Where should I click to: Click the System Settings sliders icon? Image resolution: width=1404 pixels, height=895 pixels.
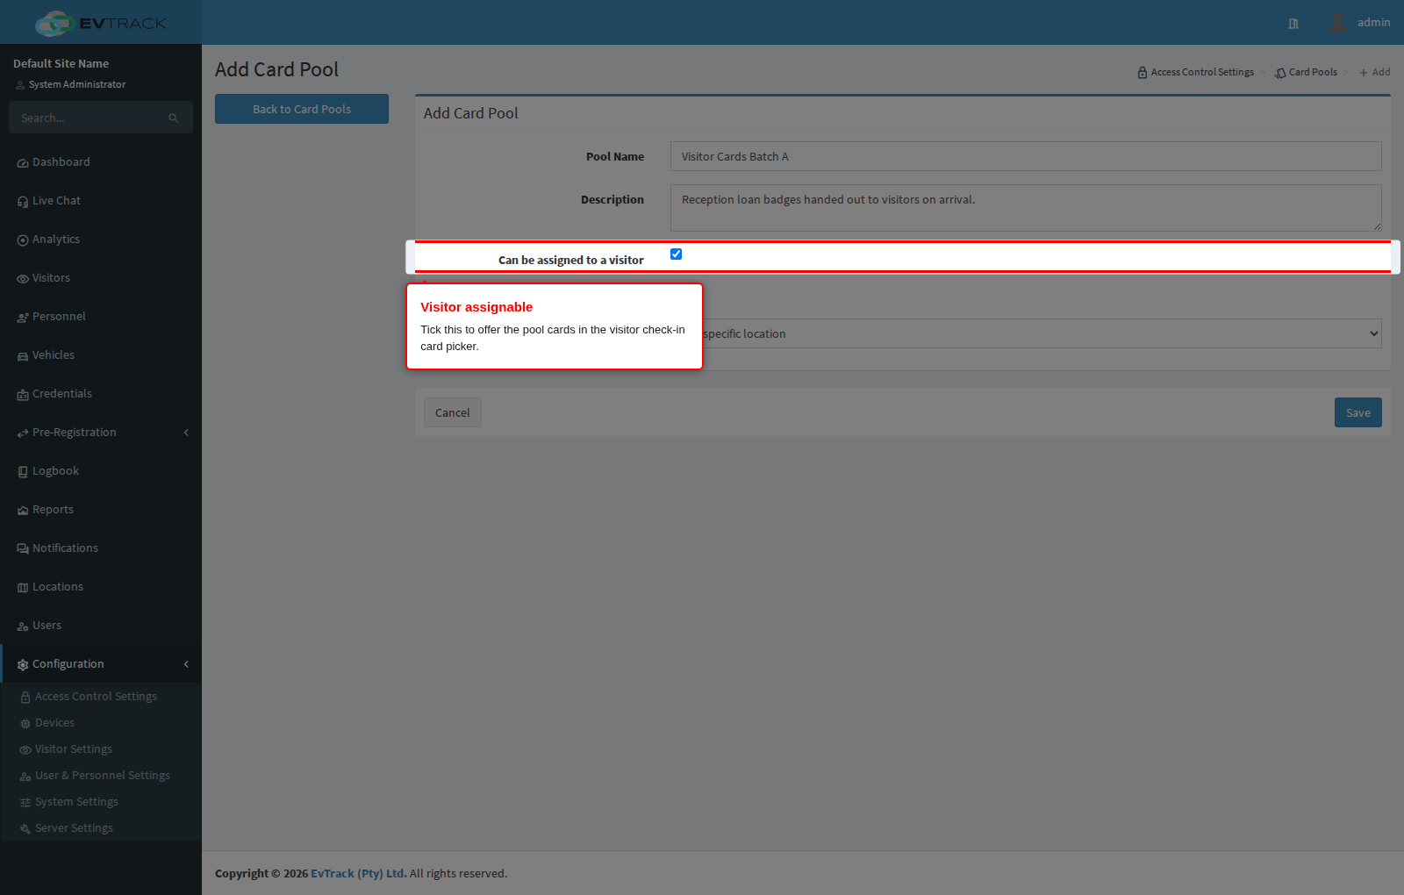[x=25, y=803]
